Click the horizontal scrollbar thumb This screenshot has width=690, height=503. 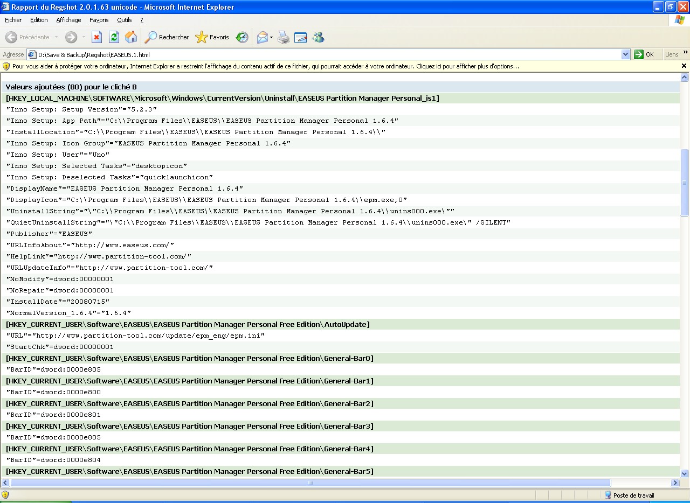pyautogui.click(x=310, y=483)
